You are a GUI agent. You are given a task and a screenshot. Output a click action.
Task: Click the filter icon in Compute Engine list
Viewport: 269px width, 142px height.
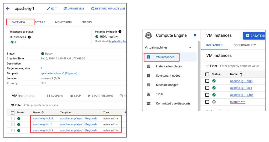point(207,66)
